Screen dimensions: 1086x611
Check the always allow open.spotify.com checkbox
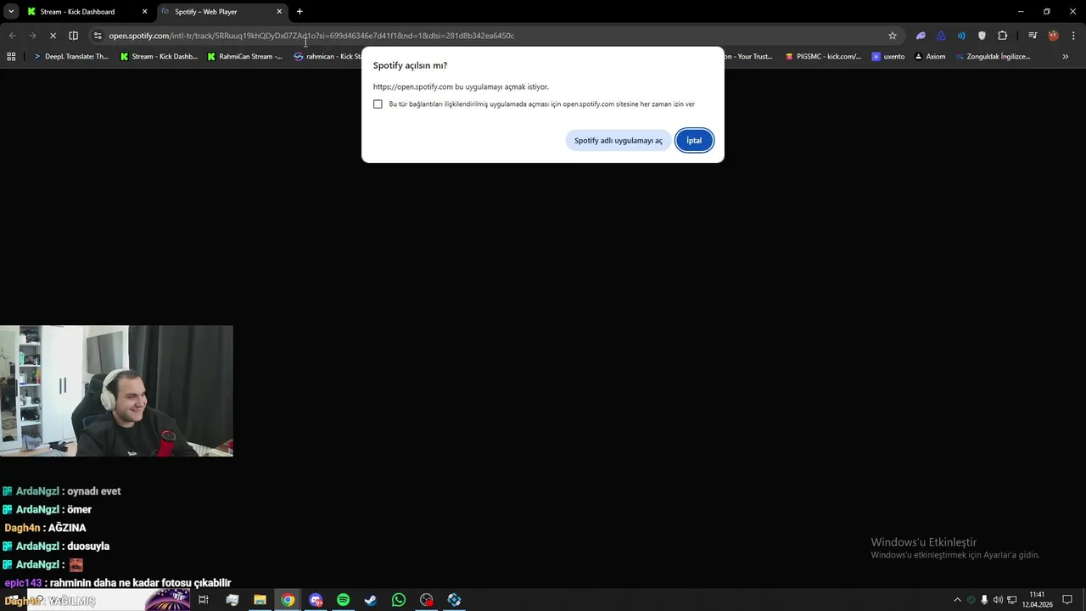(x=378, y=104)
